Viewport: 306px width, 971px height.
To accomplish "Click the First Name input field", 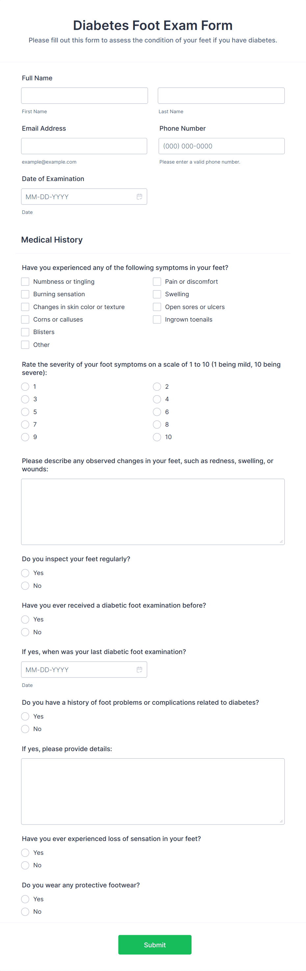I will [x=85, y=96].
